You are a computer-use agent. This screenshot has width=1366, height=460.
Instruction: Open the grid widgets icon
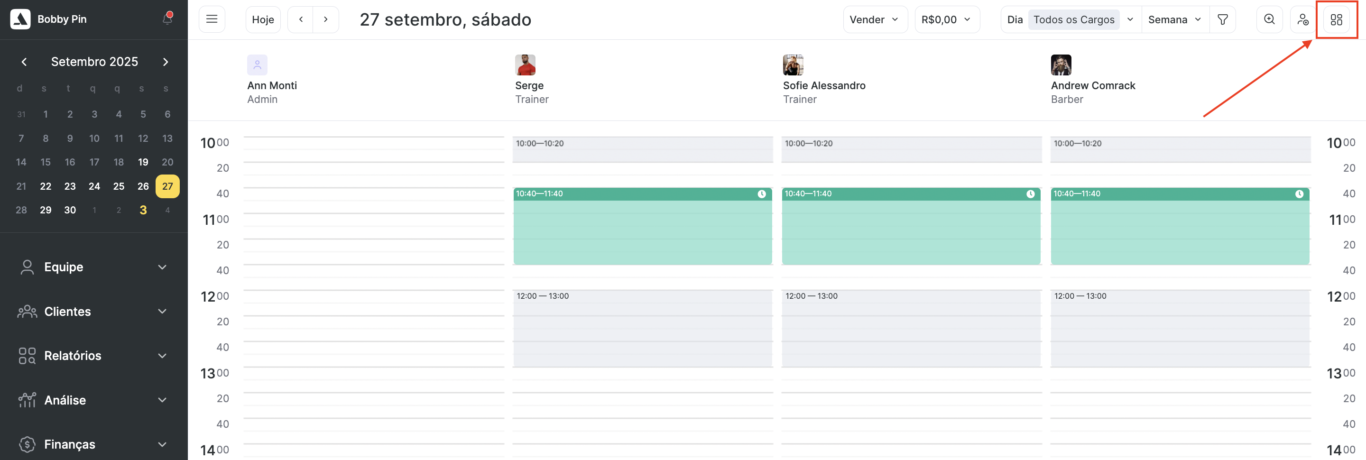pyautogui.click(x=1336, y=19)
